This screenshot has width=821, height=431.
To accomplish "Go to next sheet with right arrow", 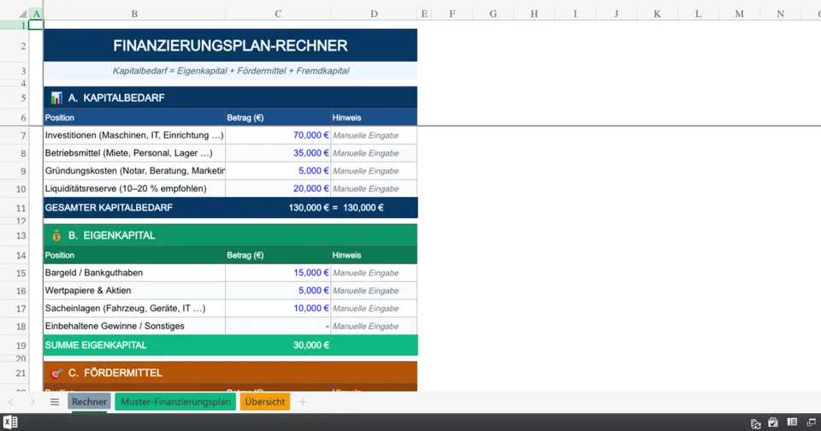I will (x=32, y=402).
